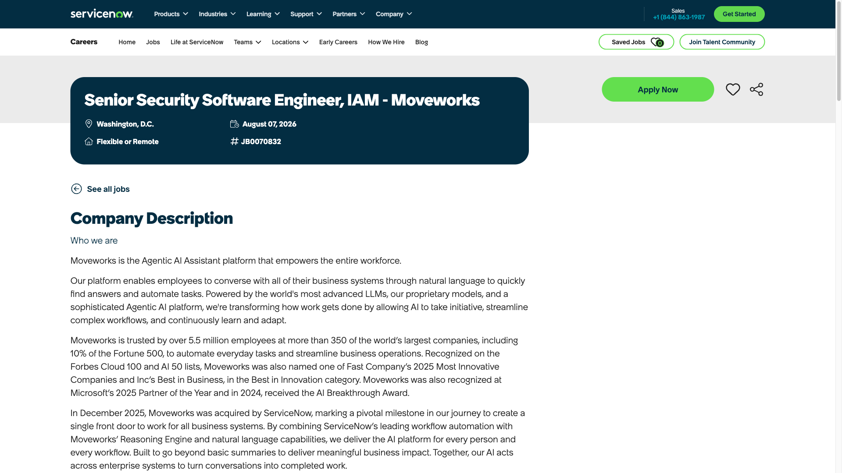
Task: Click the back arrow circle icon
Action: (x=76, y=189)
